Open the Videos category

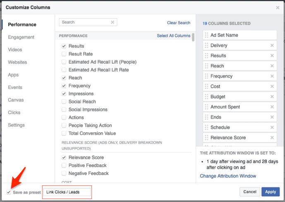[15, 50]
